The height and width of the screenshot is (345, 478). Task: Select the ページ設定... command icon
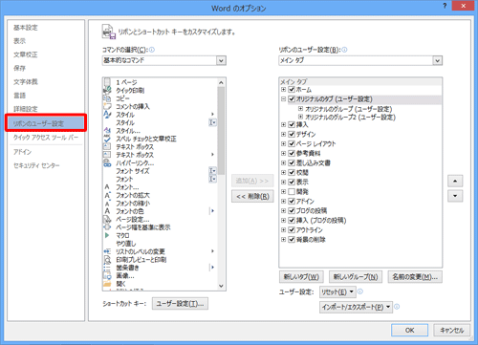click(x=107, y=219)
